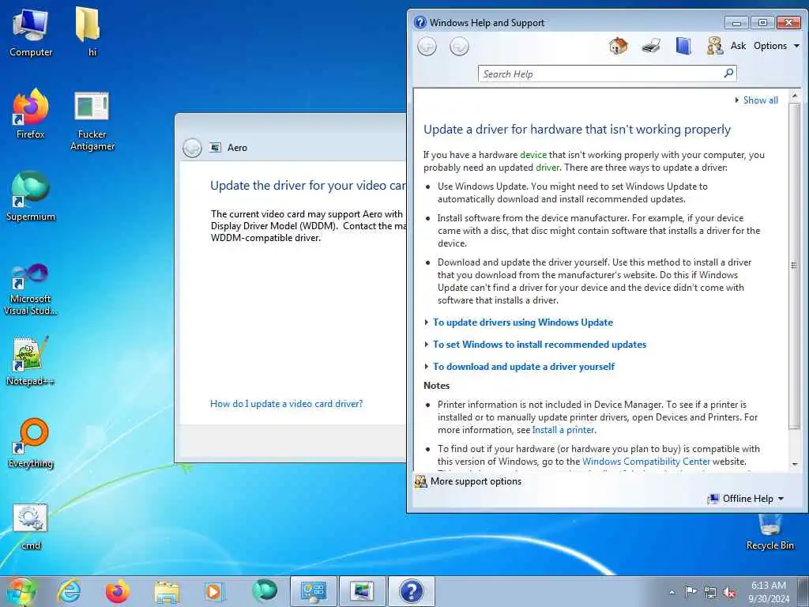The width and height of the screenshot is (809, 607).
Task: Open Microsoft Visual Studio shortcut
Action: point(31,289)
